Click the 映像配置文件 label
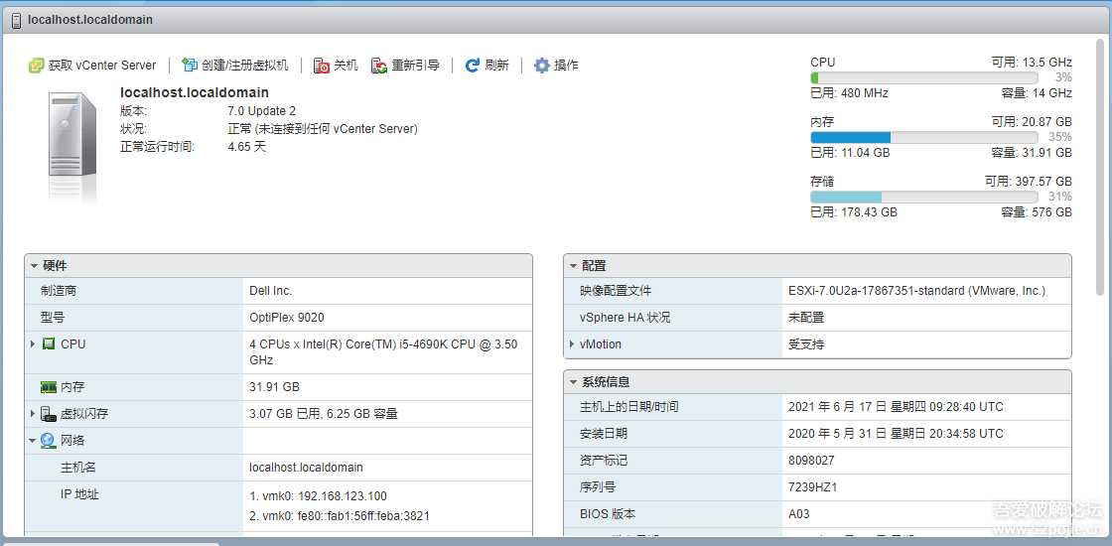Image resolution: width=1112 pixels, height=546 pixels. (616, 291)
